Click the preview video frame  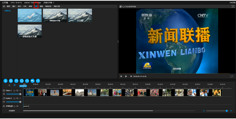click(177, 41)
